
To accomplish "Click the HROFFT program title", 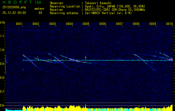I will [17, 2].
